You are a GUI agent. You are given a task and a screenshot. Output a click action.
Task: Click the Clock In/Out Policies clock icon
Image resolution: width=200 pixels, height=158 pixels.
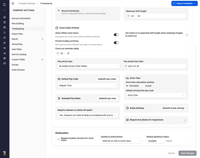tap(57, 28)
